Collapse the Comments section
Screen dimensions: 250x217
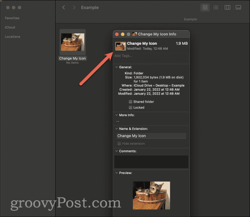[117, 151]
